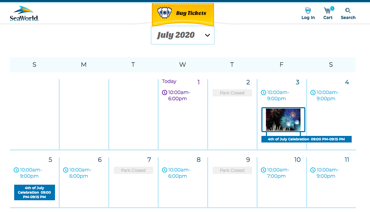
Task: Click the Today label on July 1
Action: 169,81
